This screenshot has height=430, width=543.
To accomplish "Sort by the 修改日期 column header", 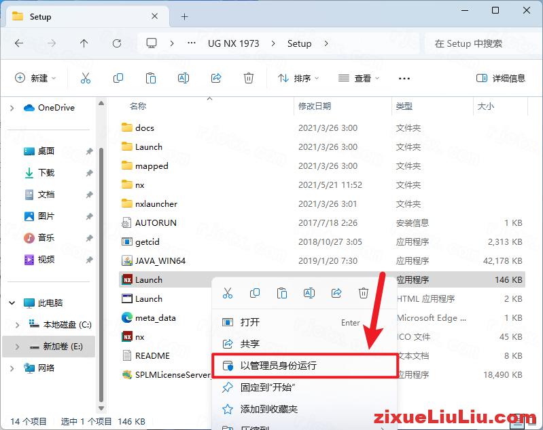I will (315, 106).
